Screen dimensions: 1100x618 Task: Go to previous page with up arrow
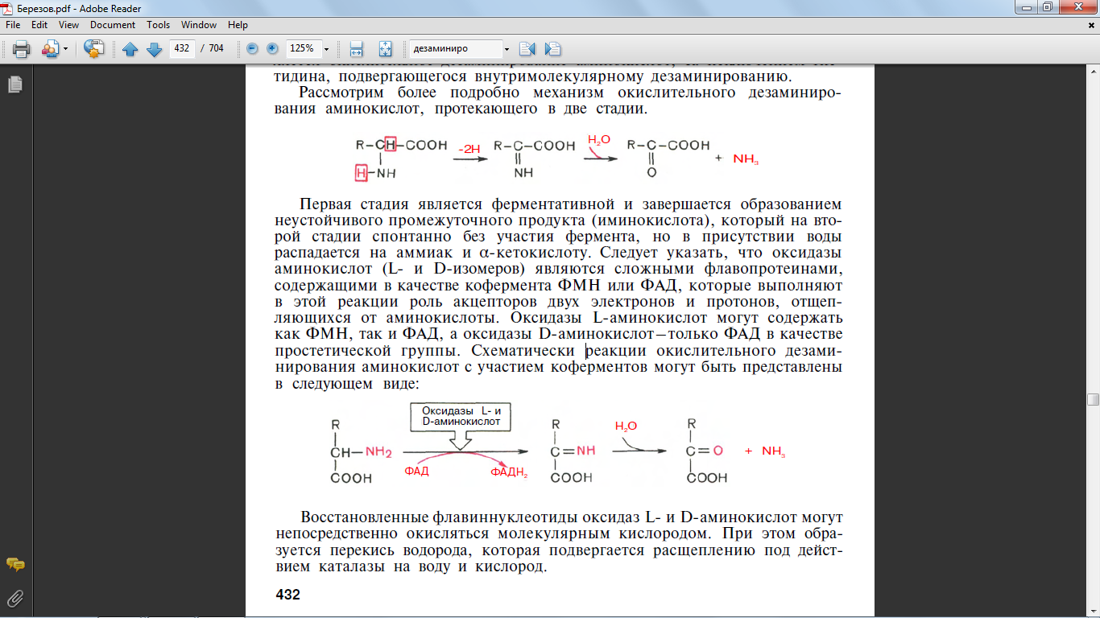(x=130, y=49)
